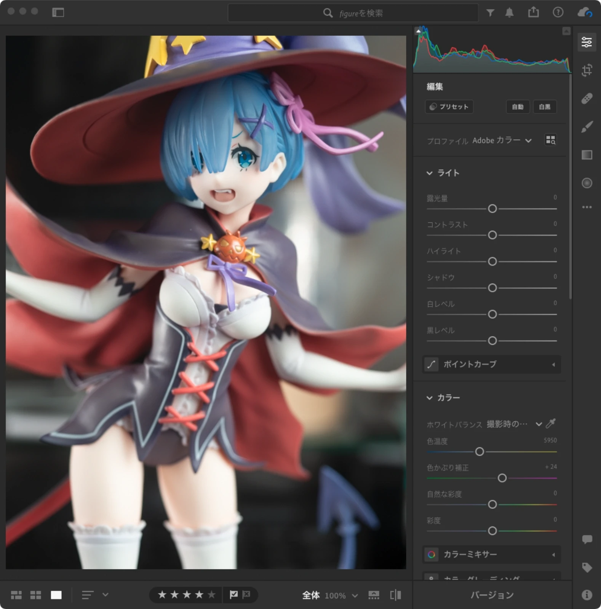
Task: Select the Radial gradient tool
Action: (587, 183)
